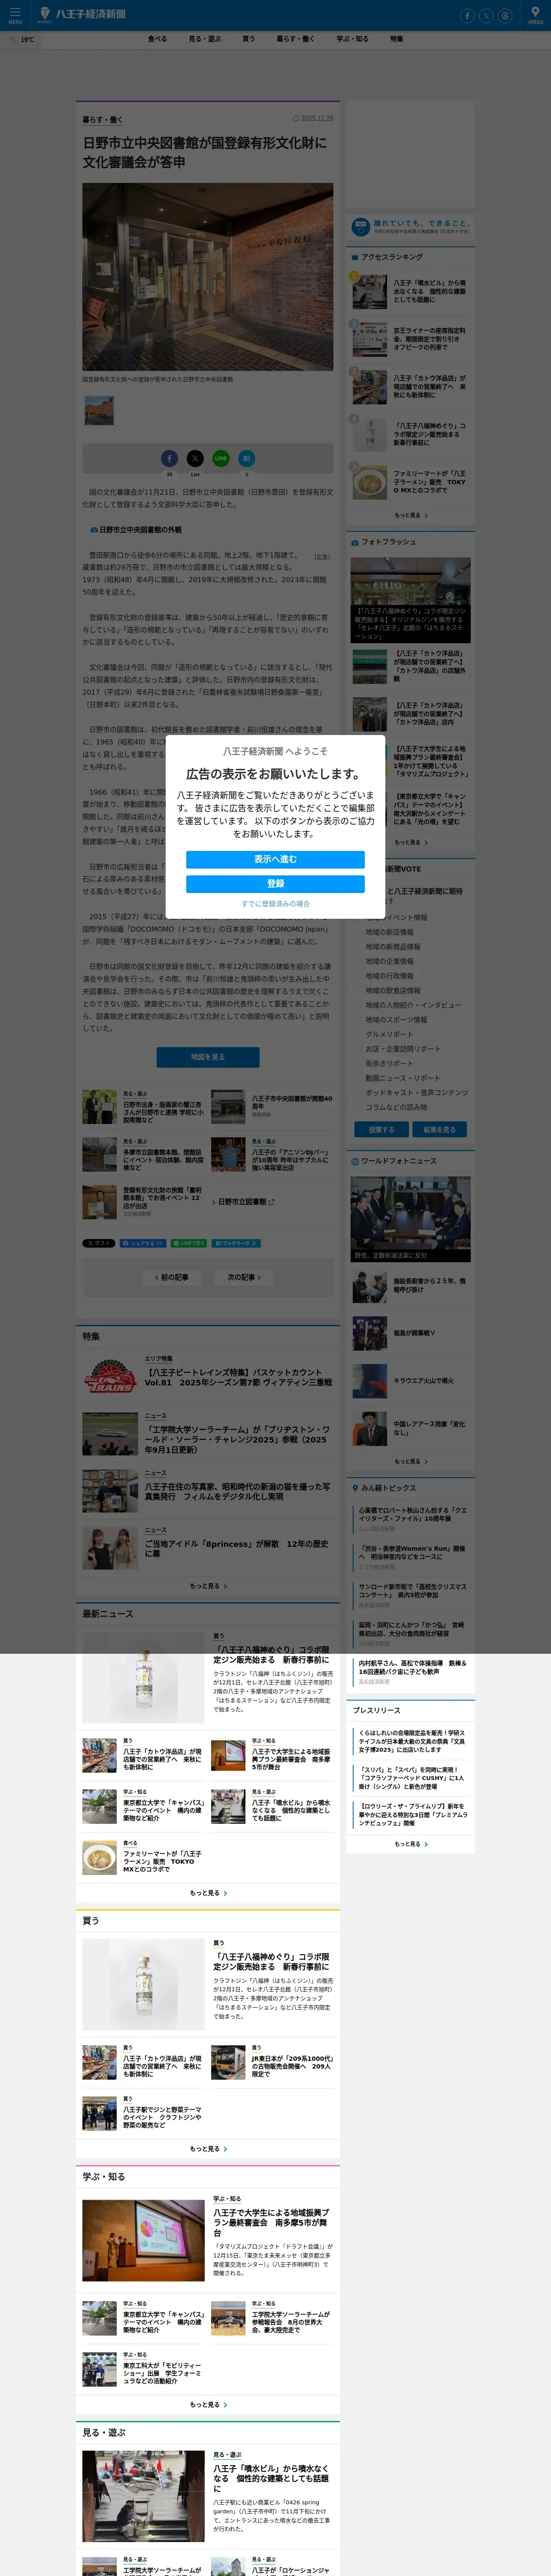Image resolution: width=551 pixels, height=2576 pixels.
Task: Go to 前の記事 previous article
Action: pos(172,1277)
